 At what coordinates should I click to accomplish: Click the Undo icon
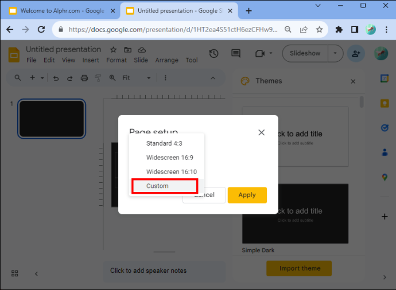(x=56, y=78)
